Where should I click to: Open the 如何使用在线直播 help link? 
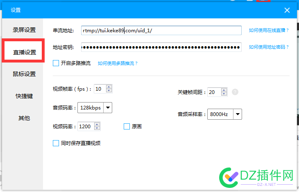pyautogui.click(x=269, y=30)
